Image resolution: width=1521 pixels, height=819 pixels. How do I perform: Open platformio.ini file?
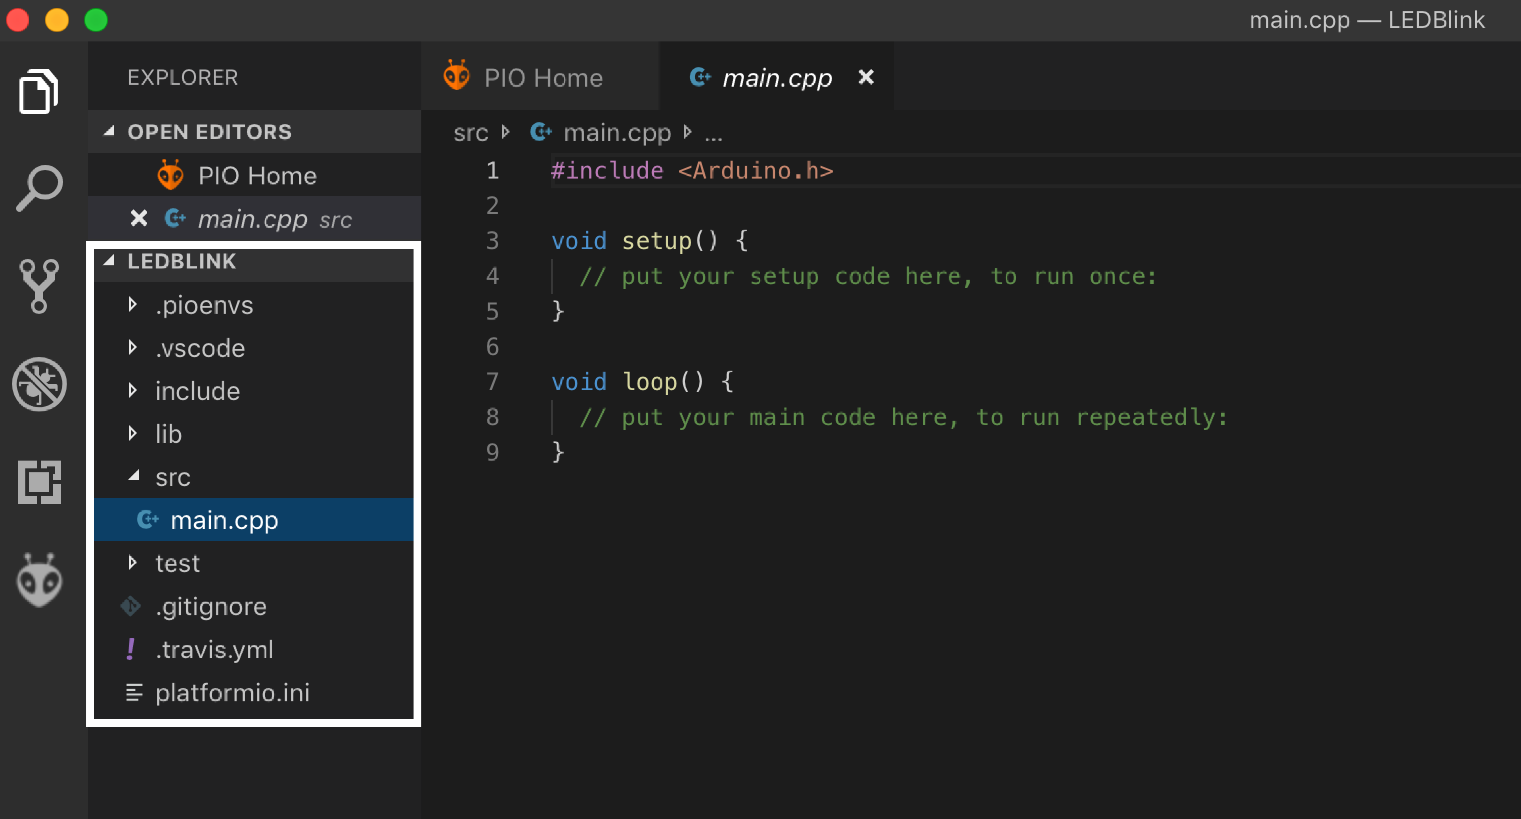coord(232,693)
